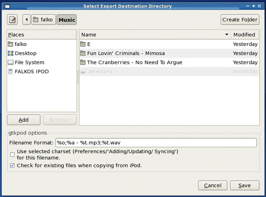Click Yesterday date for The Cranberries row
Image resolution: width=266 pixels, height=197 pixels.
(245, 62)
